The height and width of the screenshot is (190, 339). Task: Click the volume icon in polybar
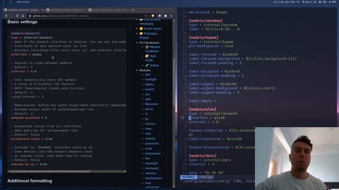(x=330, y=2)
